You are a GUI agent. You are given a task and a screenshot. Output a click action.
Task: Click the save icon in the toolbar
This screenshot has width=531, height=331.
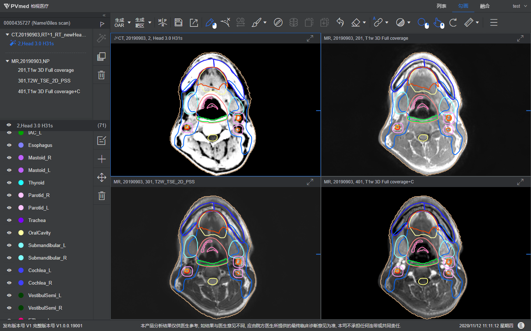(178, 22)
